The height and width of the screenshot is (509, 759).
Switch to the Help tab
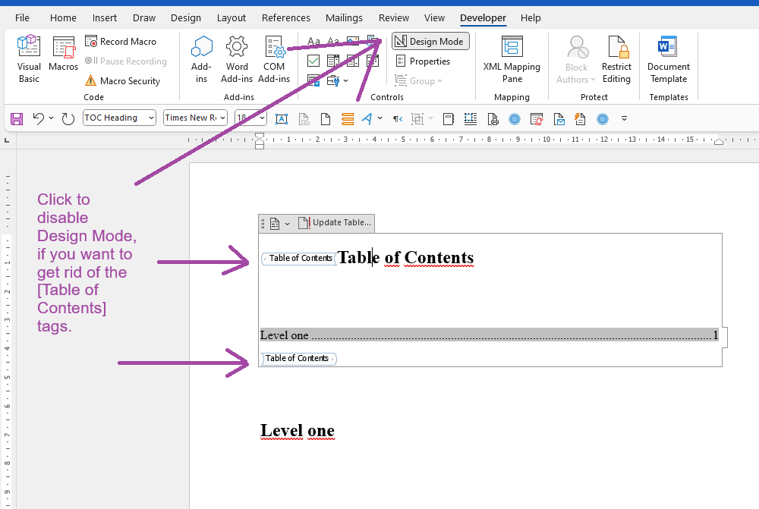[x=531, y=18]
